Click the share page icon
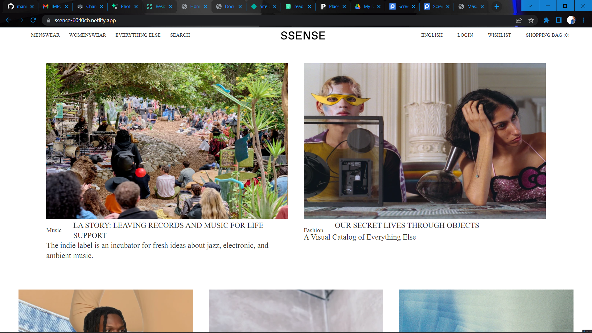Viewport: 592px width, 333px height. (519, 20)
